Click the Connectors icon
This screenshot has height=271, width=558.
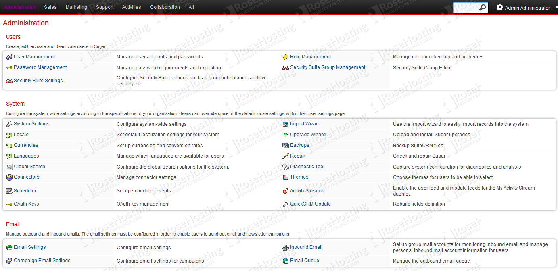pyautogui.click(x=9, y=177)
